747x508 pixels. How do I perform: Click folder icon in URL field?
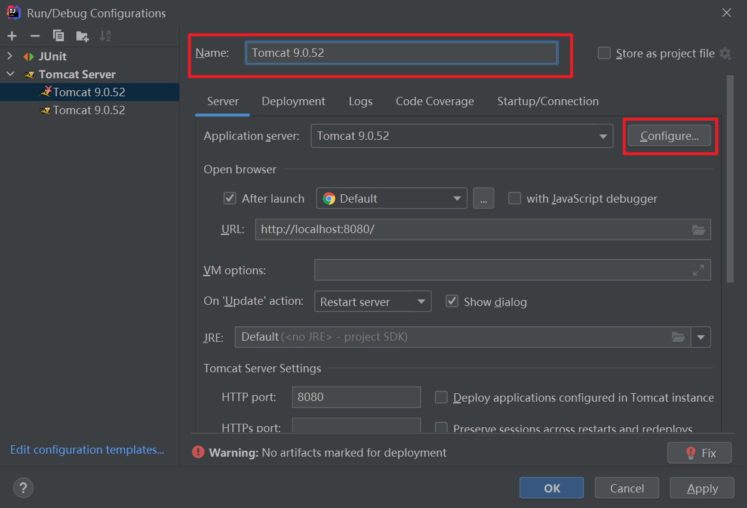point(699,229)
